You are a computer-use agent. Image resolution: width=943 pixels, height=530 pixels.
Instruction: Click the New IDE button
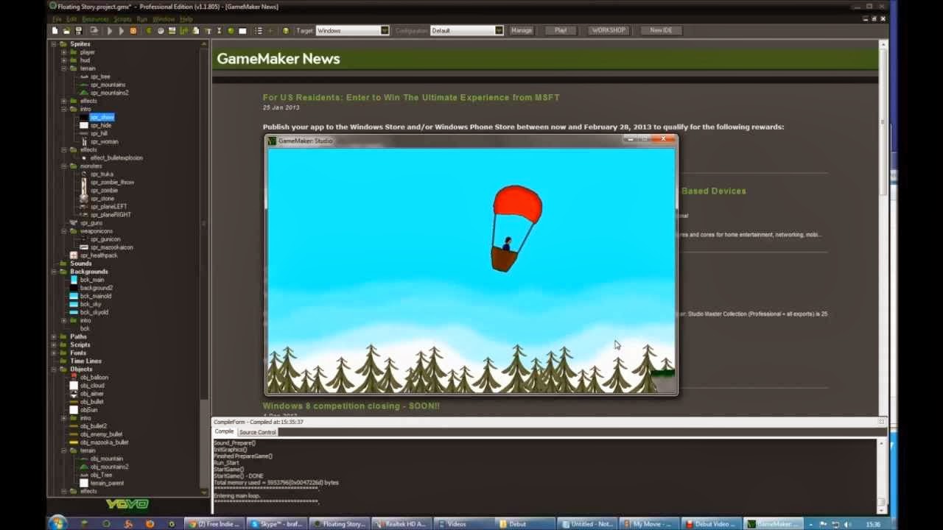tap(661, 30)
